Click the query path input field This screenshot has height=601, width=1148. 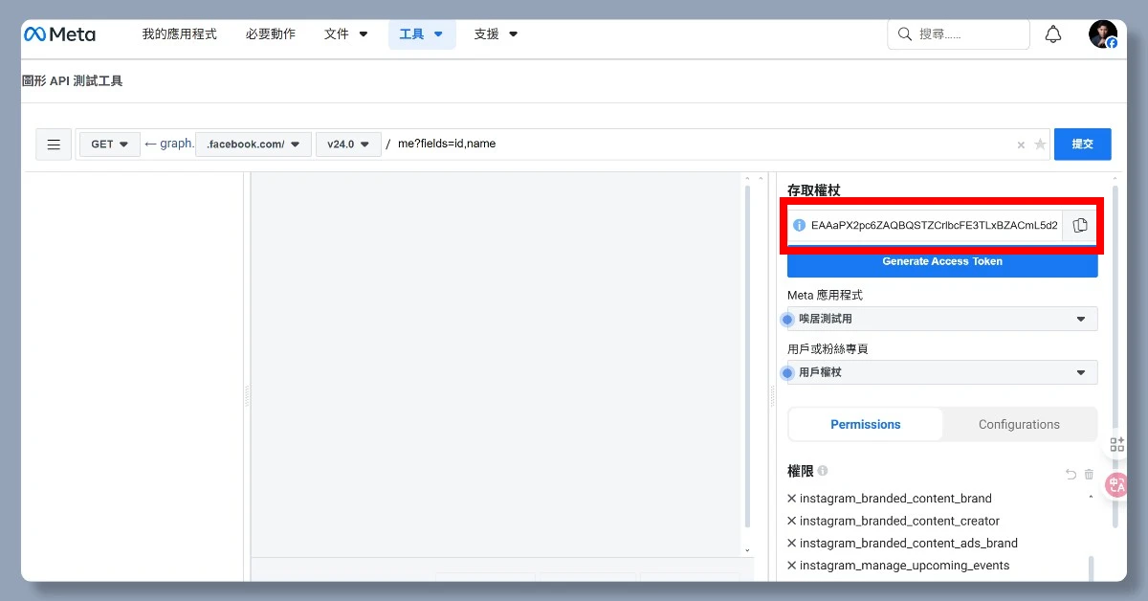point(703,145)
